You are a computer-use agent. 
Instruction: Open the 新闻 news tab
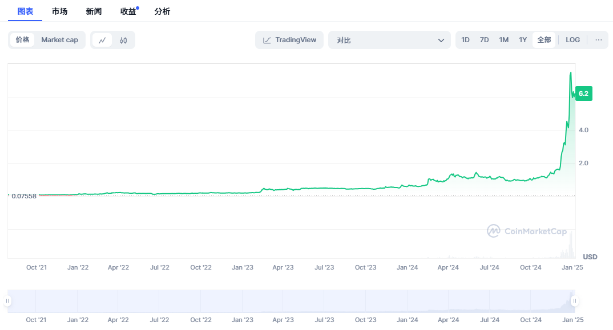[x=94, y=11]
